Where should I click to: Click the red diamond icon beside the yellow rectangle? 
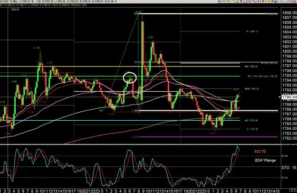tap(263, 1)
